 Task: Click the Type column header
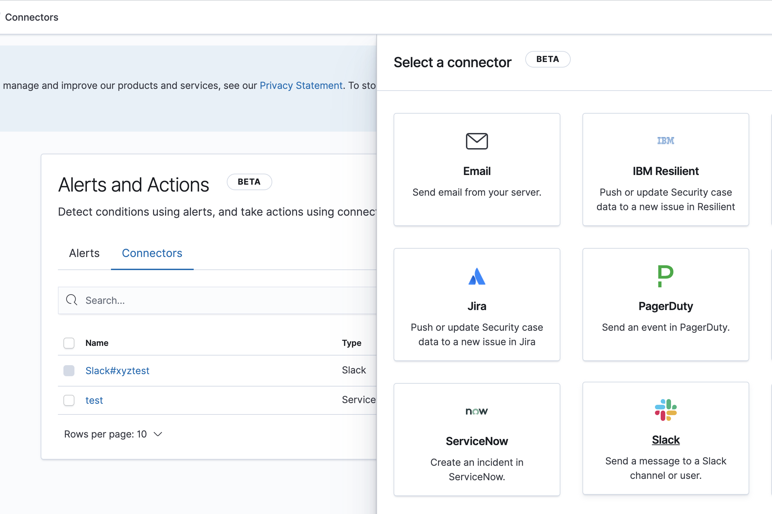tap(352, 343)
